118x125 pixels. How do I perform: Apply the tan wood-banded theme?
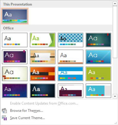pyautogui.click(x=43, y=57)
